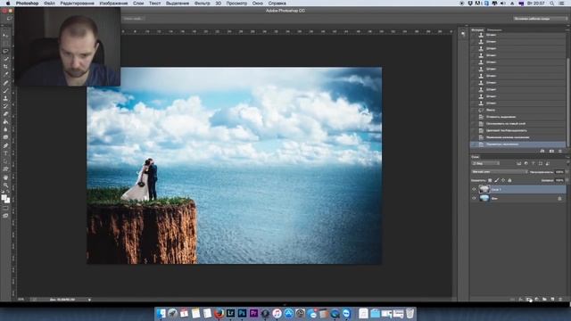The image size is (571, 321).
Task: Click the zoom percentage field in status bar
Action: tap(21, 300)
